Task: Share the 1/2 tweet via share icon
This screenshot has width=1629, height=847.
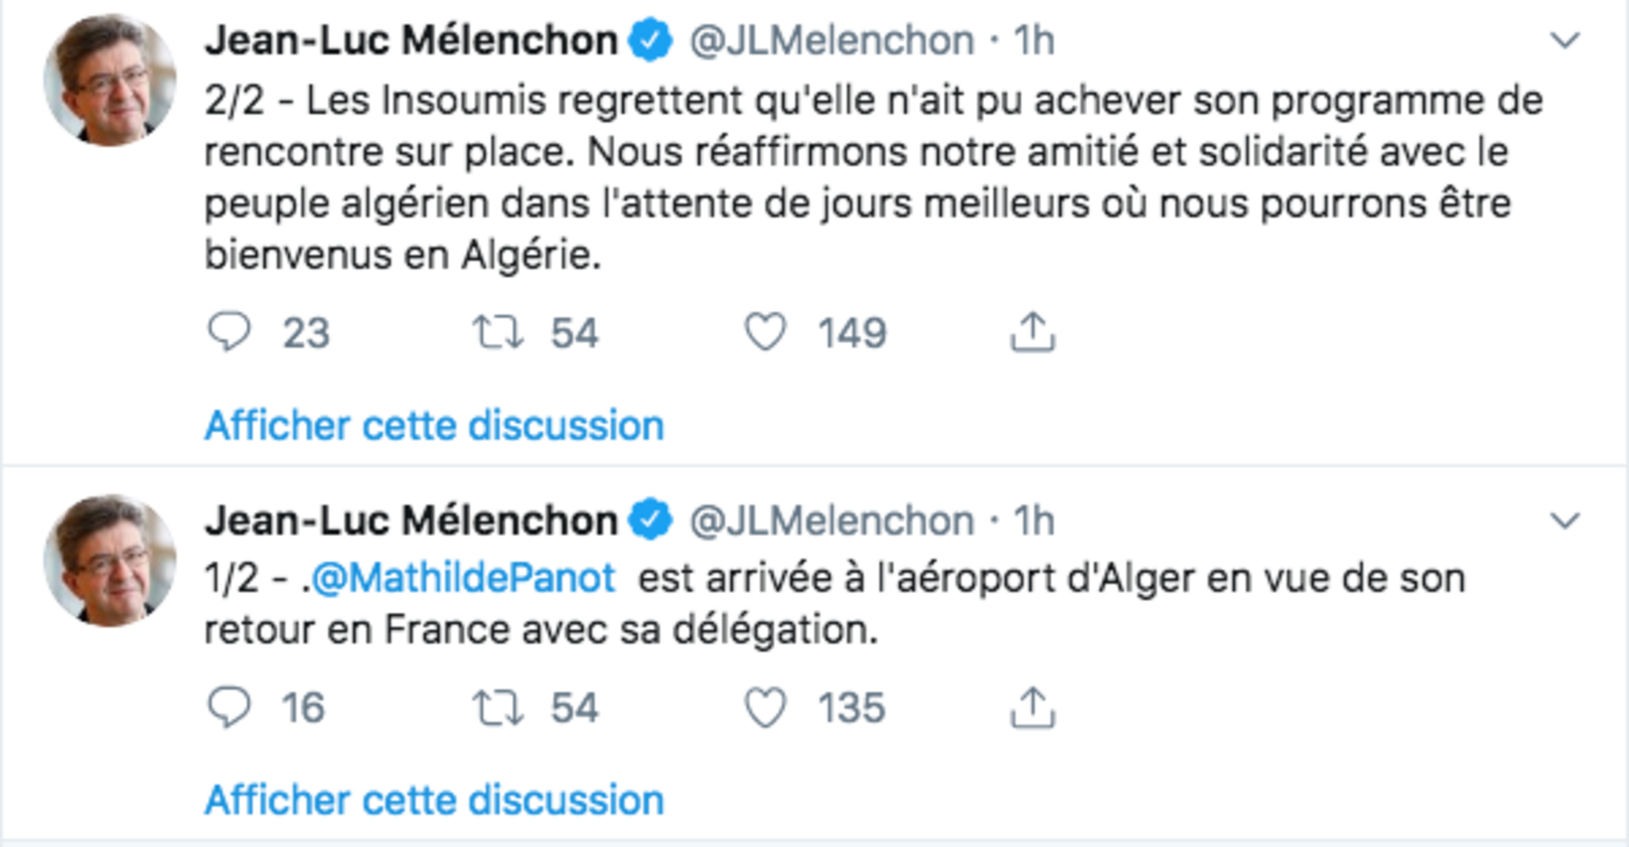Action: pyautogui.click(x=1032, y=707)
